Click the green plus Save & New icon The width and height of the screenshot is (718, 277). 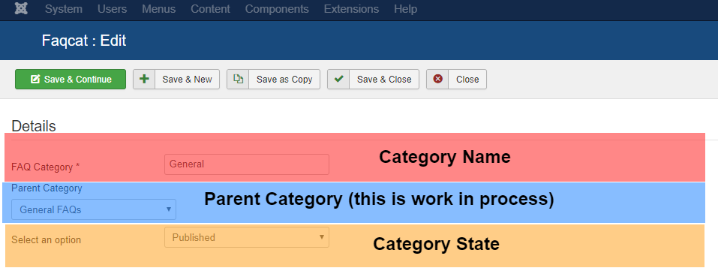144,80
